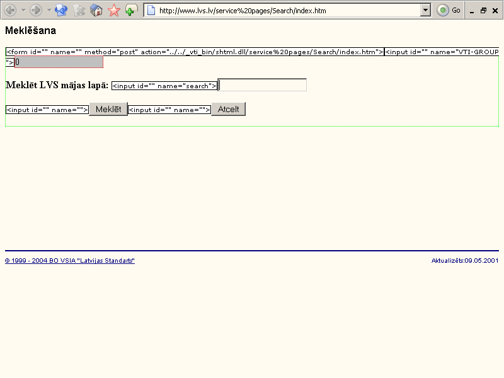Open the Back history dropdown arrow
Image resolution: width=504 pixels, height=378 pixels.
23,10
